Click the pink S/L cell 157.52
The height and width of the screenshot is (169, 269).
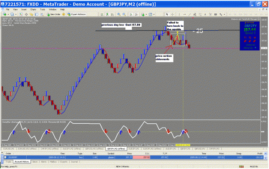tap(141, 157)
